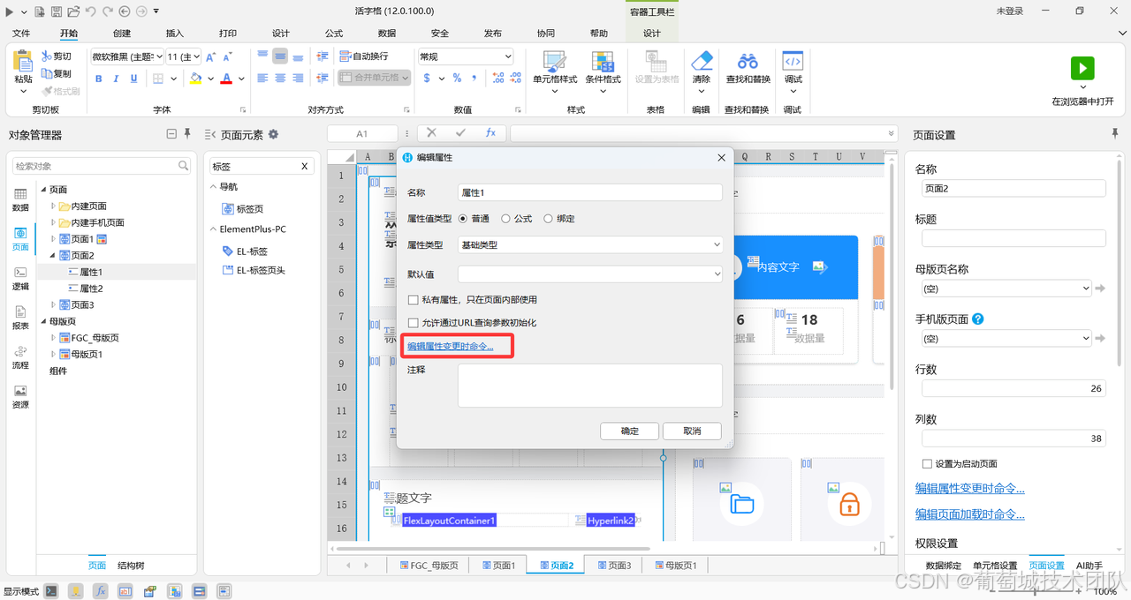Viewport: 1131px width, 600px height.
Task: Click the help icon beside 手机版页面
Action: pos(977,319)
